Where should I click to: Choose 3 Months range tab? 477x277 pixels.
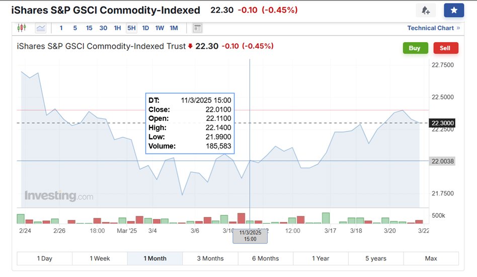tap(210, 258)
